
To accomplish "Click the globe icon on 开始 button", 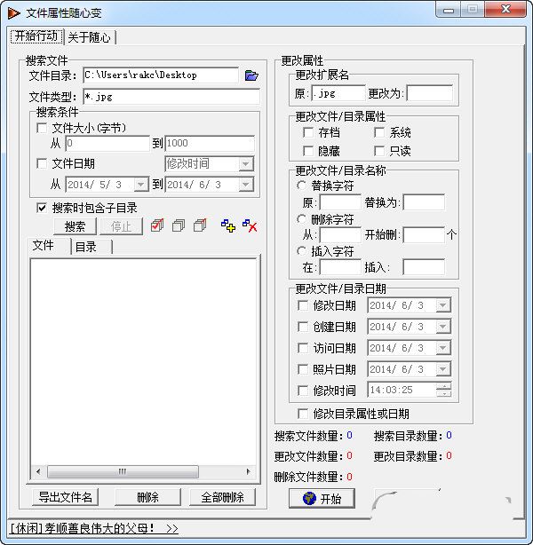I will click(308, 499).
